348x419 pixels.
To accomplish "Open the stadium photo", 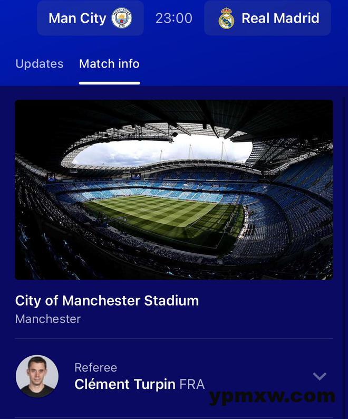I will click(174, 190).
